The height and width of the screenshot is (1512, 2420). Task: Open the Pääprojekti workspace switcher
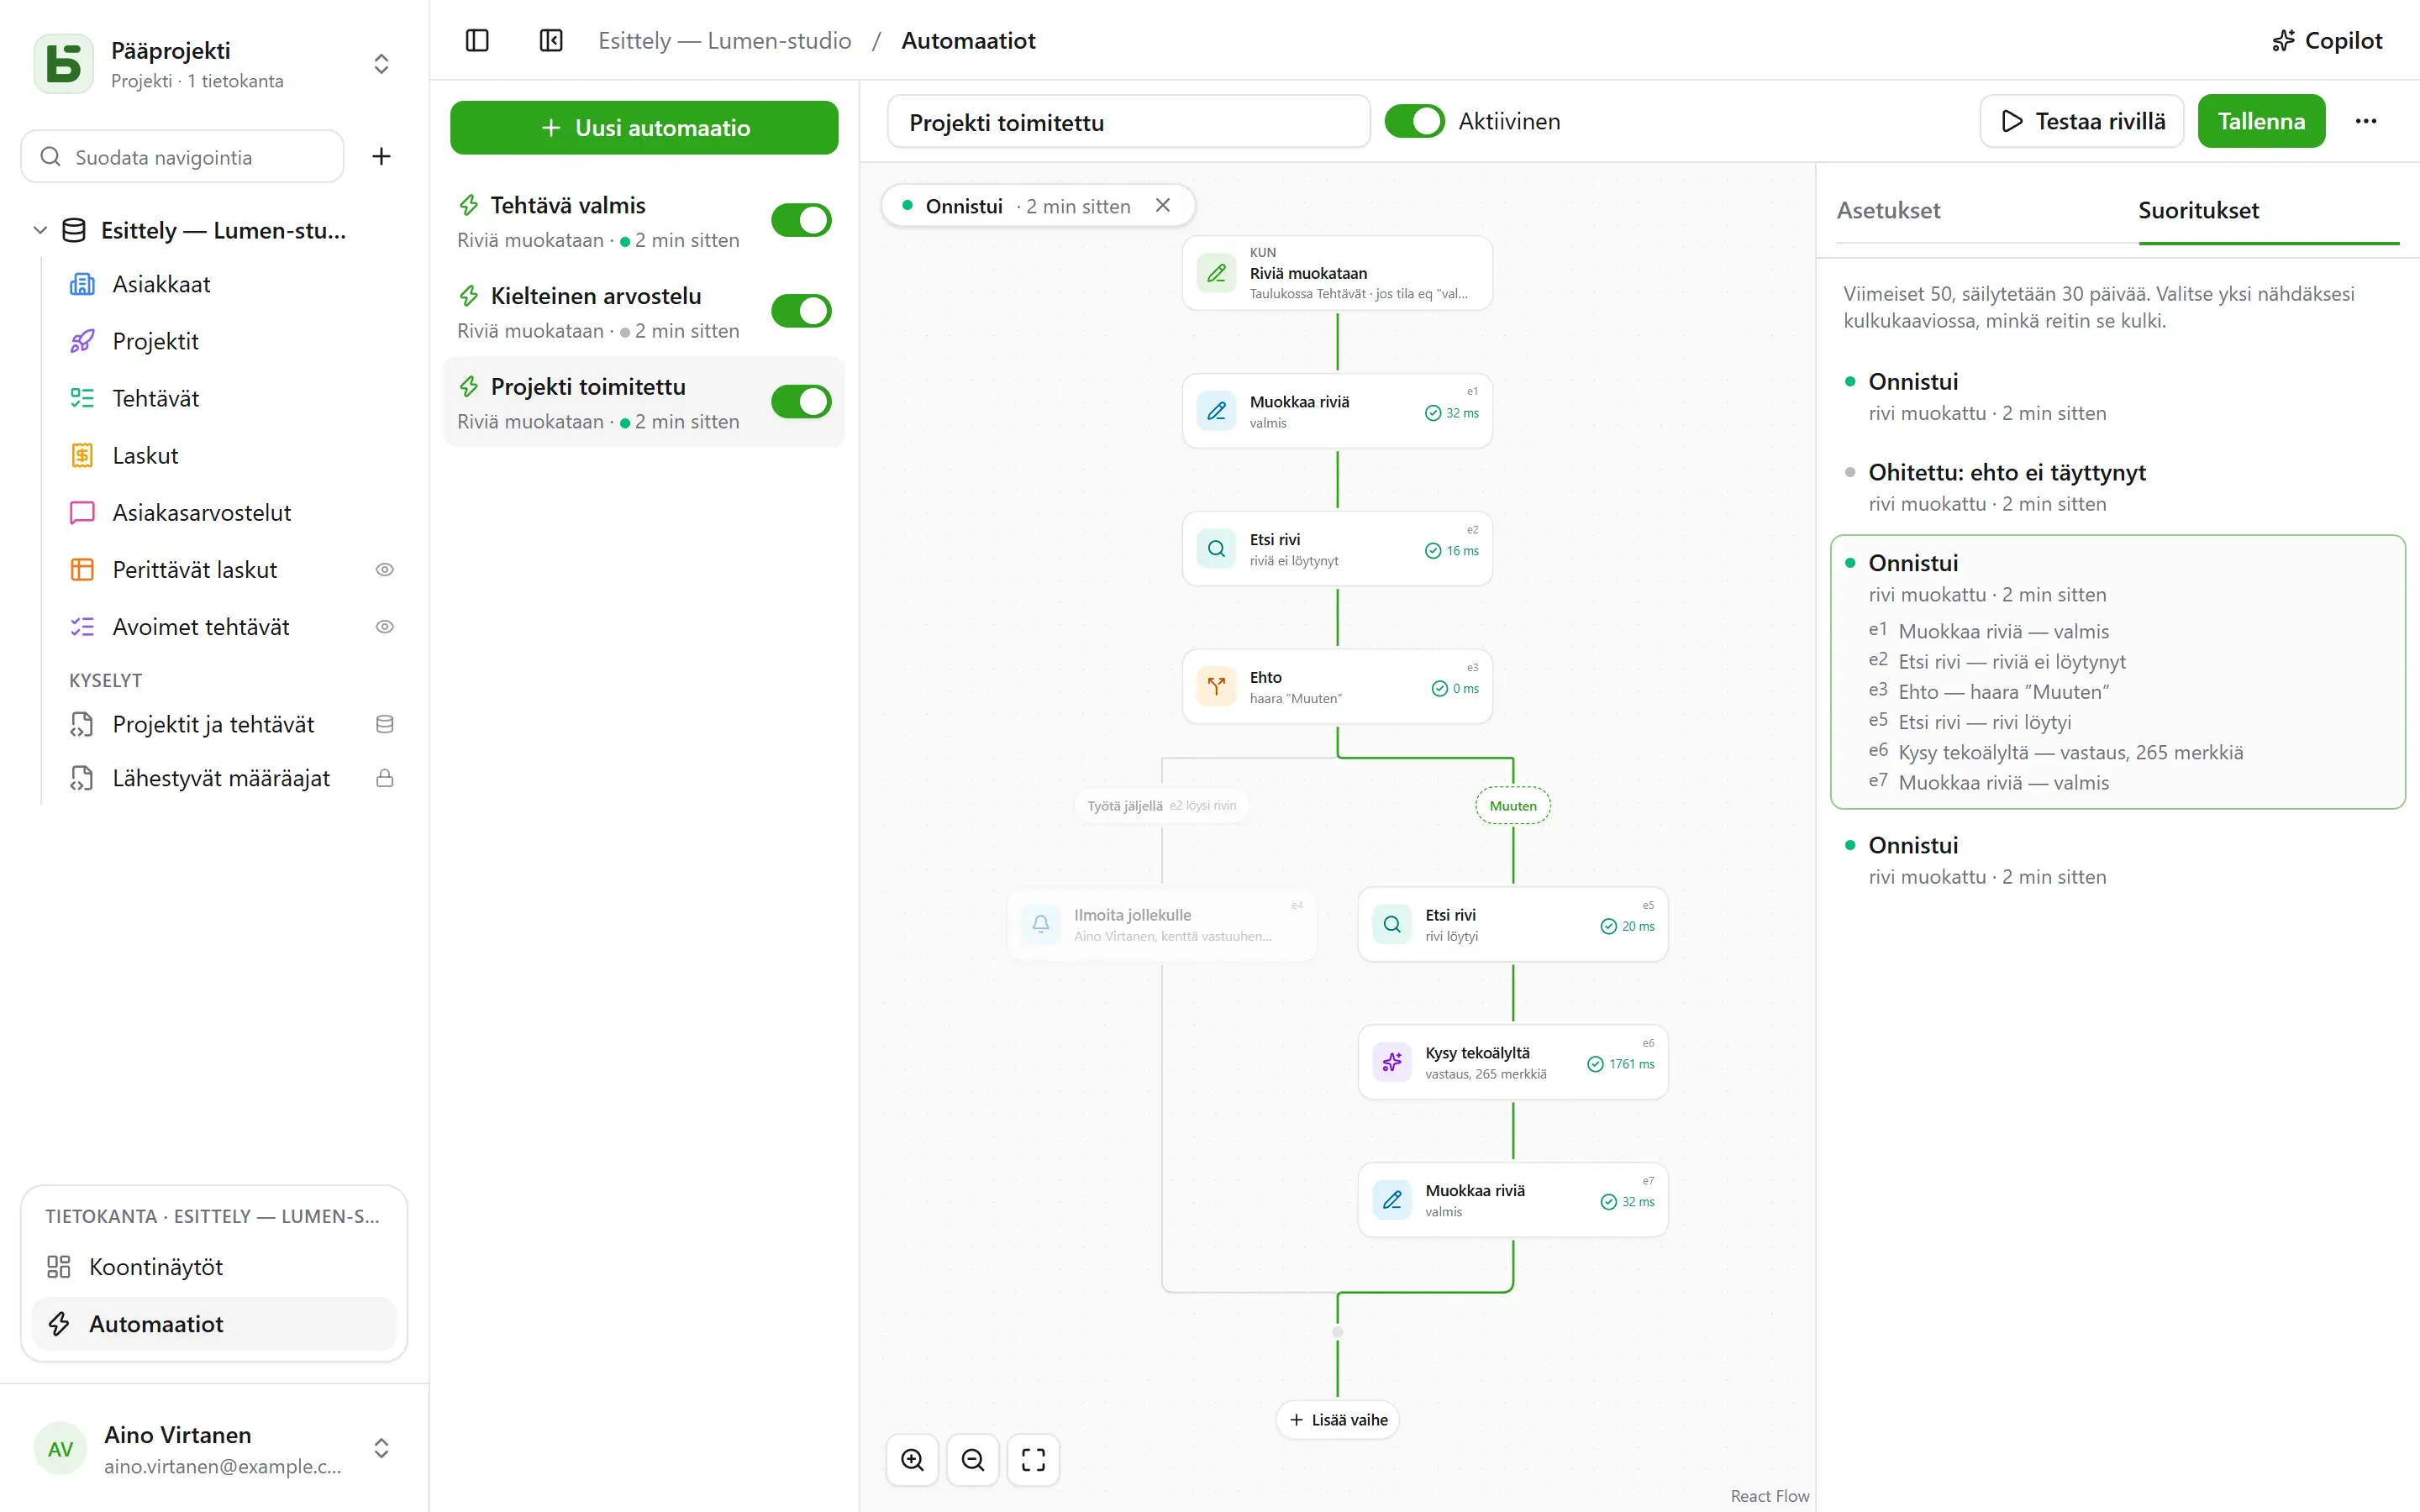click(x=214, y=64)
